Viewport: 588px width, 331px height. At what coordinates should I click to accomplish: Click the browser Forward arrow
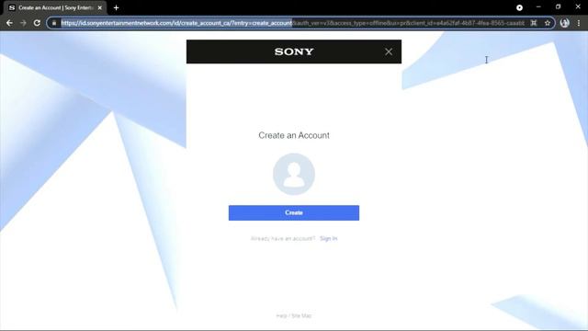tap(23, 23)
